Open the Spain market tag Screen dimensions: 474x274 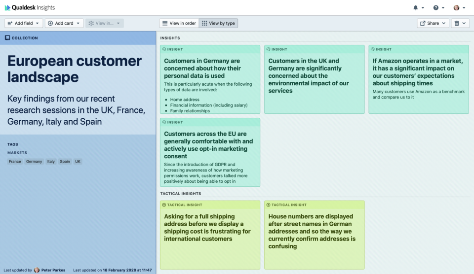pos(65,162)
